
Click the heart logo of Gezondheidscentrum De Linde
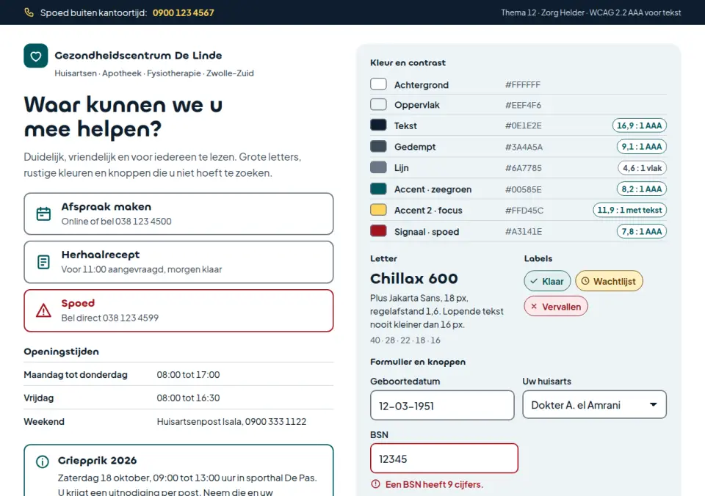tap(36, 56)
